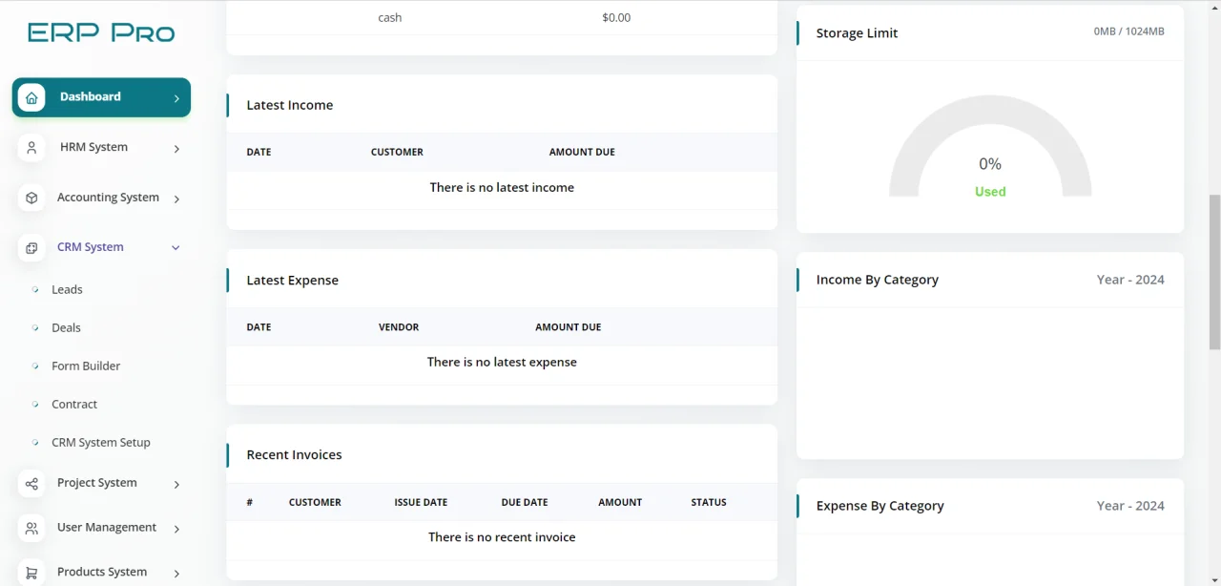Open Form Builder in CRM submenu
Screen dimensions: 1221x586
pyautogui.click(x=86, y=366)
